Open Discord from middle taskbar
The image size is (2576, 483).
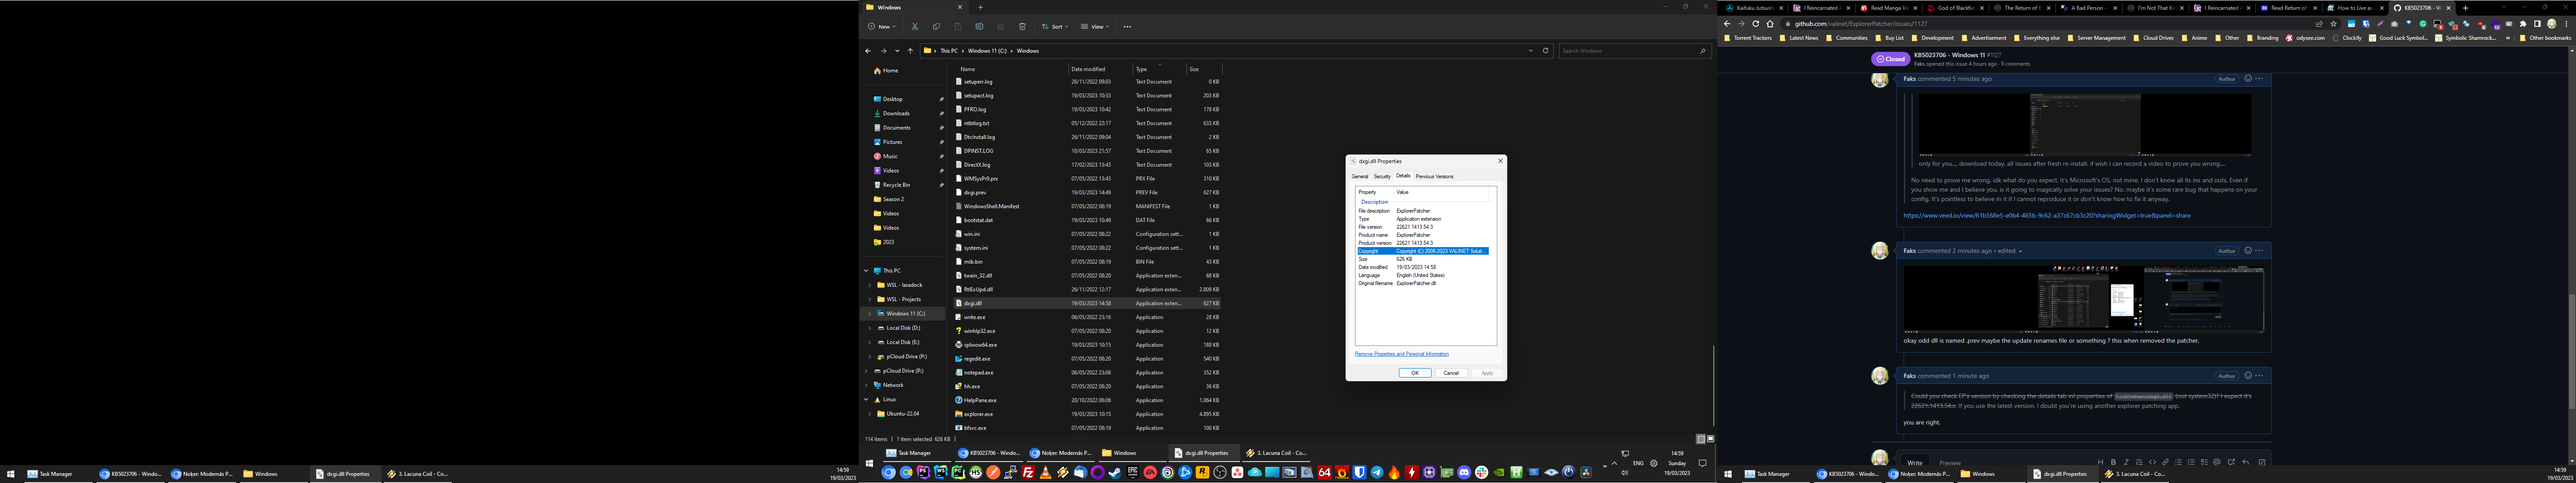coord(1464,473)
